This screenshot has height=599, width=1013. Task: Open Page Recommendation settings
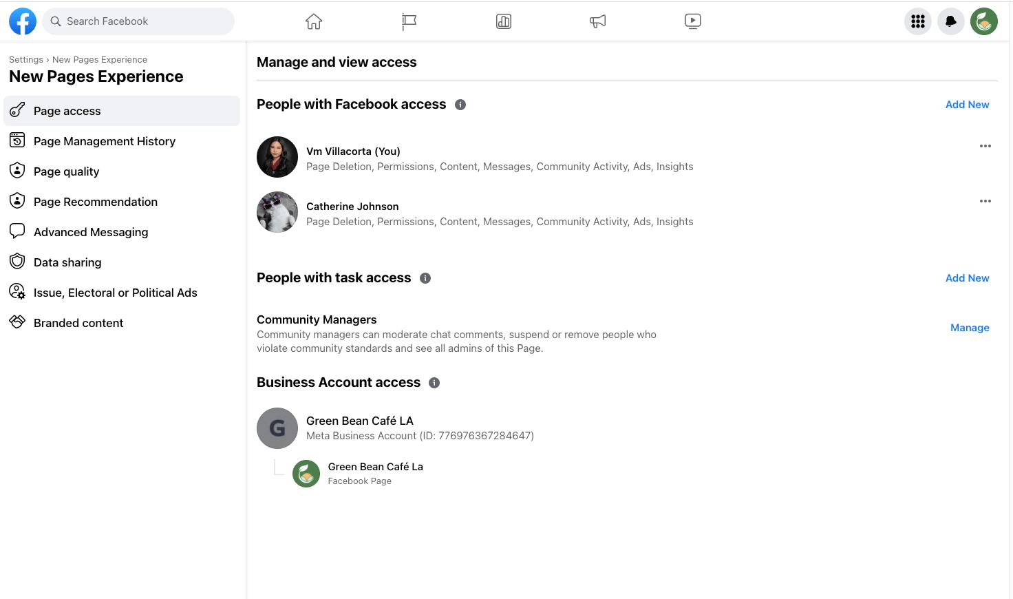pyautogui.click(x=122, y=202)
